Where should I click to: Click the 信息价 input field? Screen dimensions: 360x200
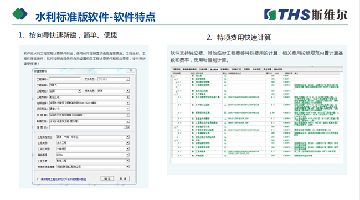86,127
